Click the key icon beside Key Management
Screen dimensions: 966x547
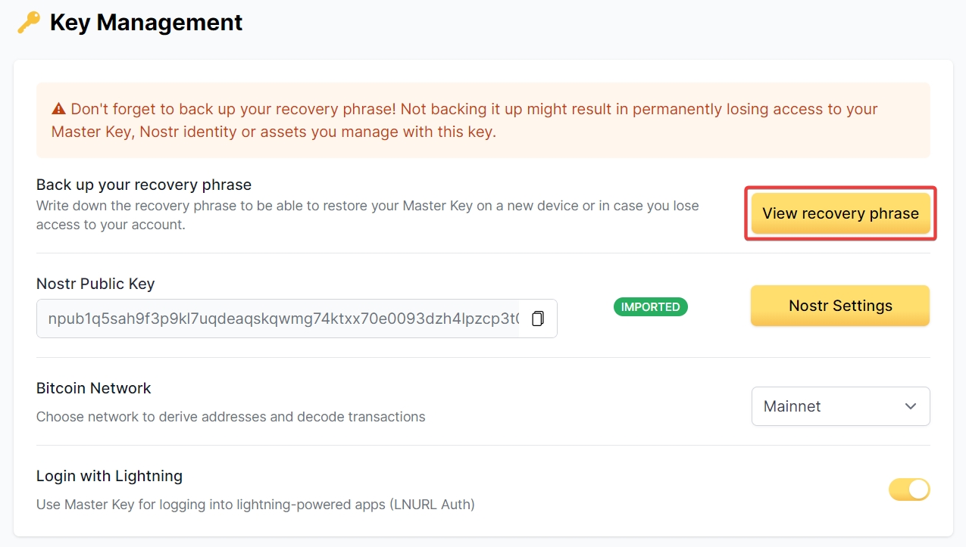29,23
